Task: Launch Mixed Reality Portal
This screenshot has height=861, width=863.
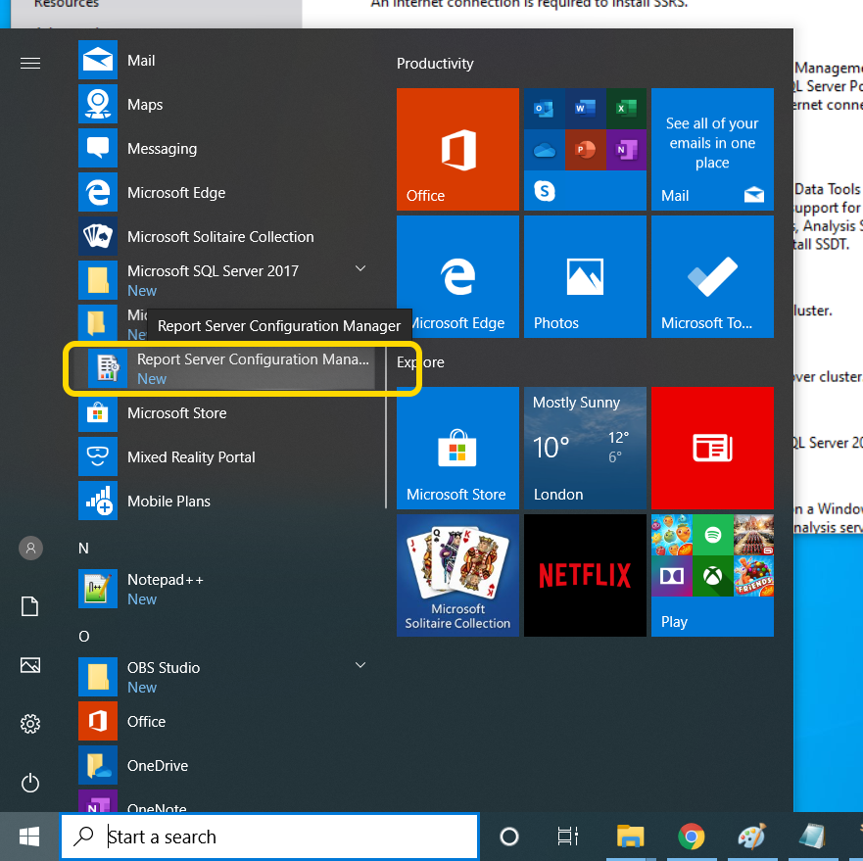Action: pos(190,457)
